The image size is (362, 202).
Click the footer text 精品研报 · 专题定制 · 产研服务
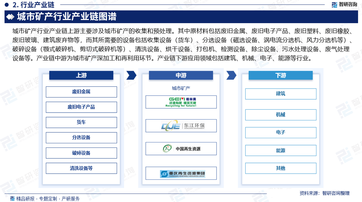coord(48,199)
